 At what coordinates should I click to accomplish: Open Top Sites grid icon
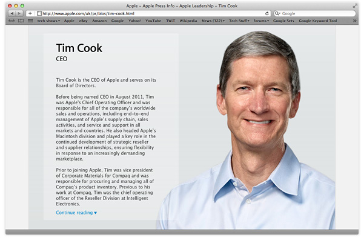click(x=30, y=21)
